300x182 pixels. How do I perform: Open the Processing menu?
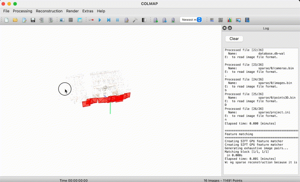[x=22, y=11]
